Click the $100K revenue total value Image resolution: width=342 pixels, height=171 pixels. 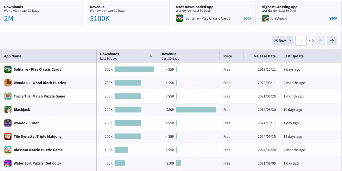coord(100,19)
